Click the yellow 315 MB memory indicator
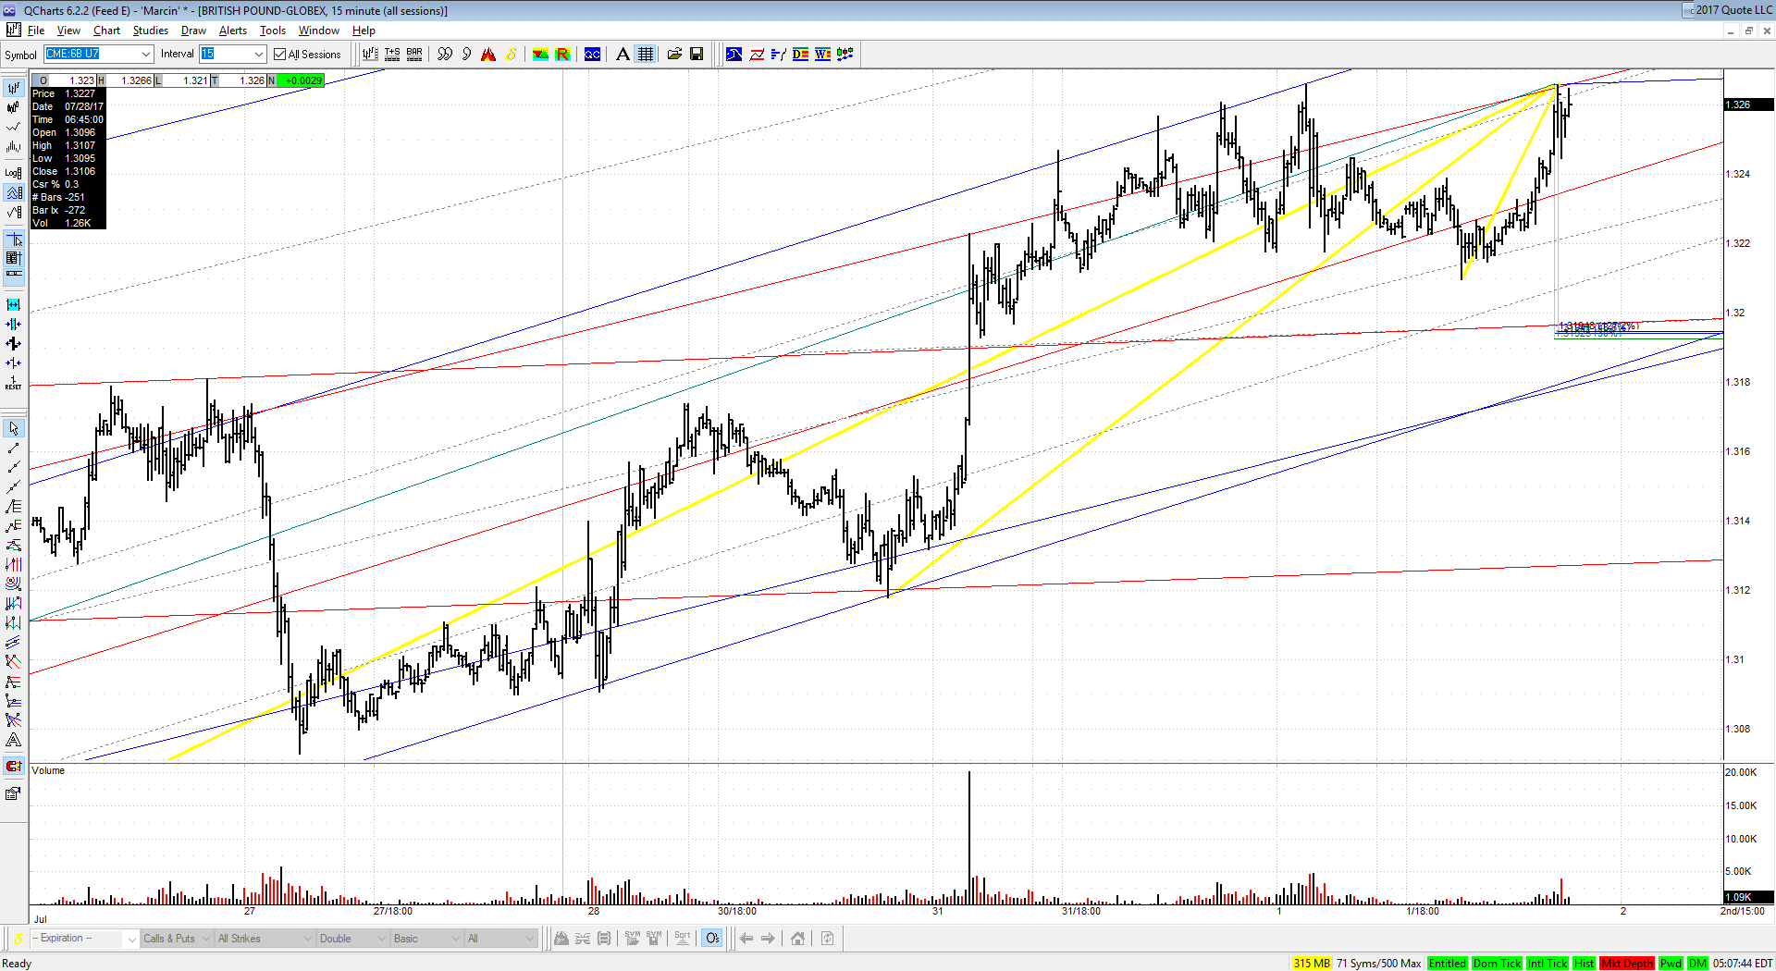This screenshot has height=971, width=1776. [x=1312, y=964]
